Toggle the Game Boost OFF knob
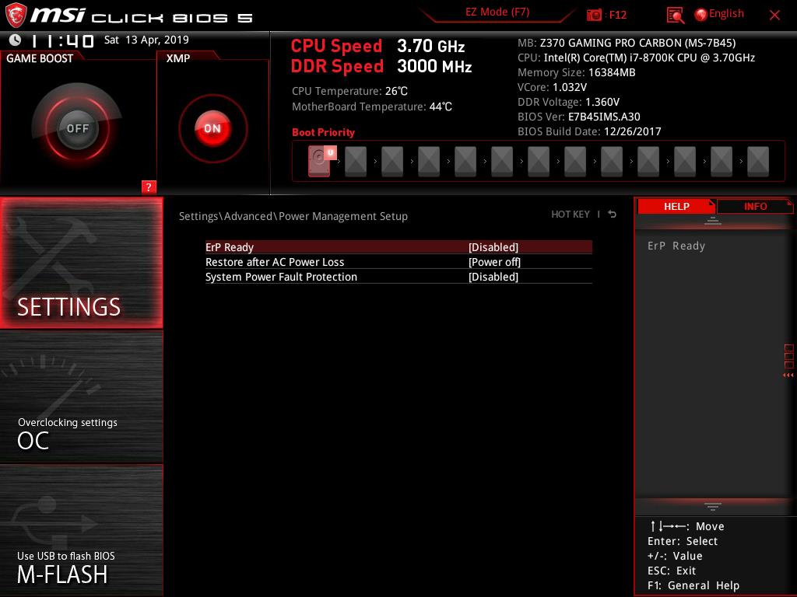 point(77,128)
